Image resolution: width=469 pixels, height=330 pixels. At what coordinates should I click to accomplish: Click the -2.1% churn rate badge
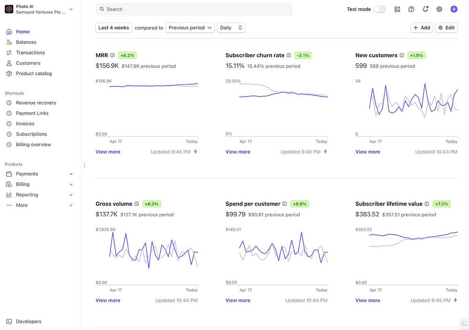303,55
